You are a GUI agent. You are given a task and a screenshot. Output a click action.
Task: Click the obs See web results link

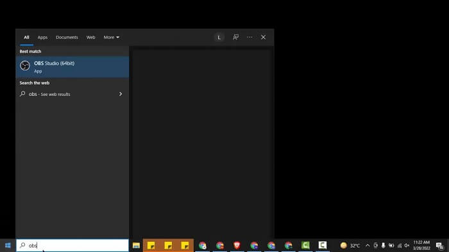click(x=49, y=94)
